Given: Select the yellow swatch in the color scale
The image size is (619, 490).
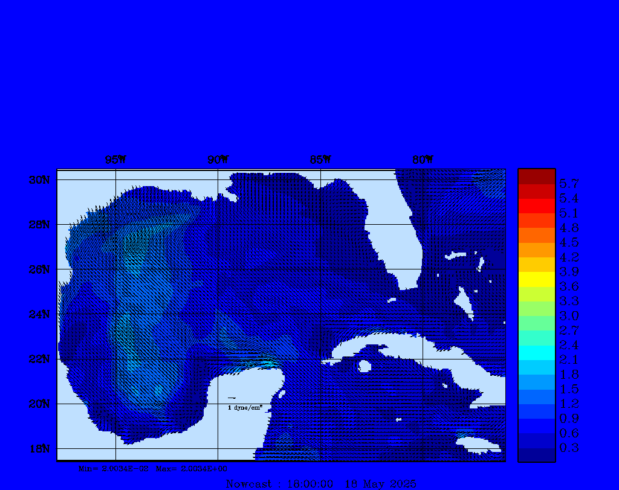Looking at the screenshot, I should coord(536,279).
